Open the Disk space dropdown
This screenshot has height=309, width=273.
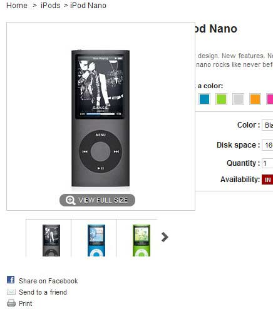click(267, 145)
